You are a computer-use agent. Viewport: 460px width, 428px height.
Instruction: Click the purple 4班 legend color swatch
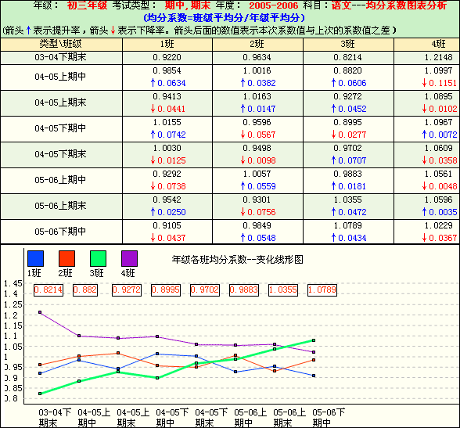pyautogui.click(x=129, y=258)
